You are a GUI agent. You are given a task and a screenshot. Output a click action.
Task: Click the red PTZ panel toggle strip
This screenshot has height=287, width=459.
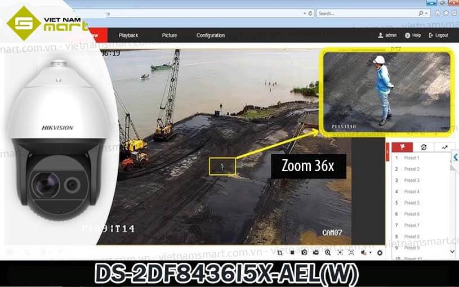387,152
